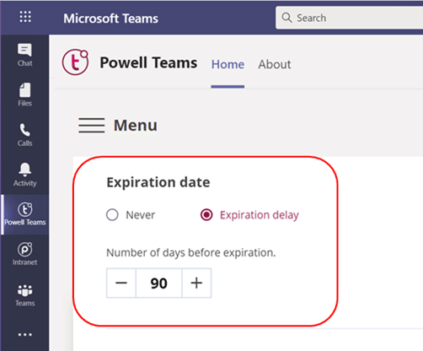Click the Menu label text
The height and width of the screenshot is (351, 423).
136,125
